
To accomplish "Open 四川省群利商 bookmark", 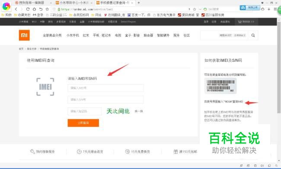I will [213, 15].
